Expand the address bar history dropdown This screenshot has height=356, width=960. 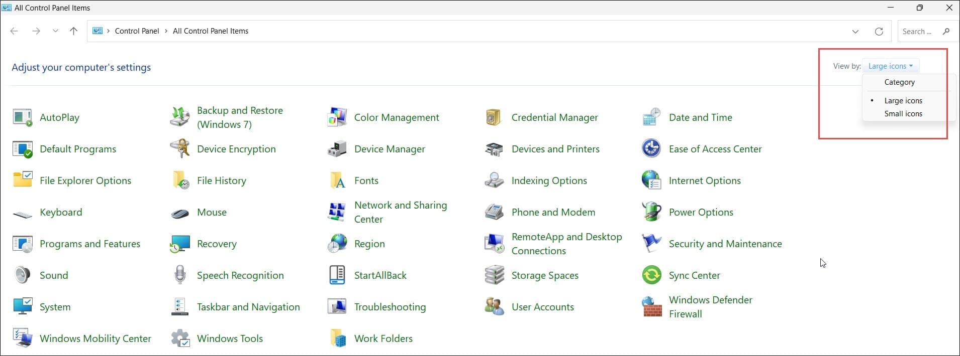pos(855,31)
